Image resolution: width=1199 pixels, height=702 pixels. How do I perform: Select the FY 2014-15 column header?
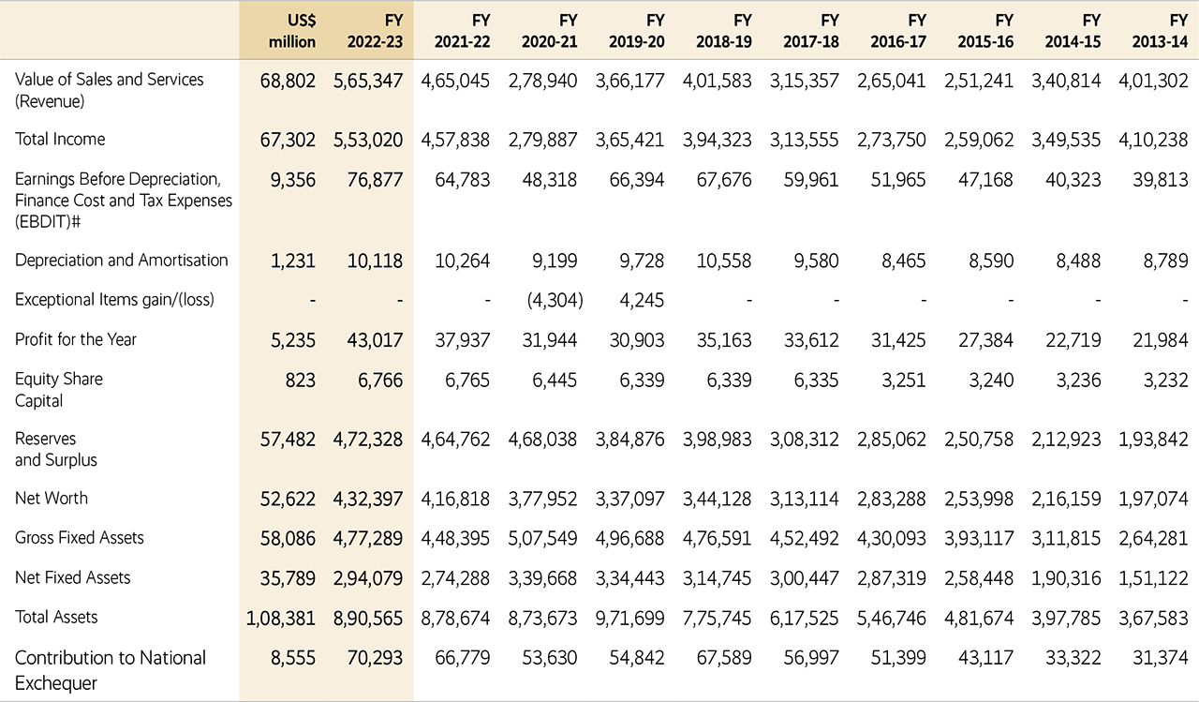(1073, 31)
